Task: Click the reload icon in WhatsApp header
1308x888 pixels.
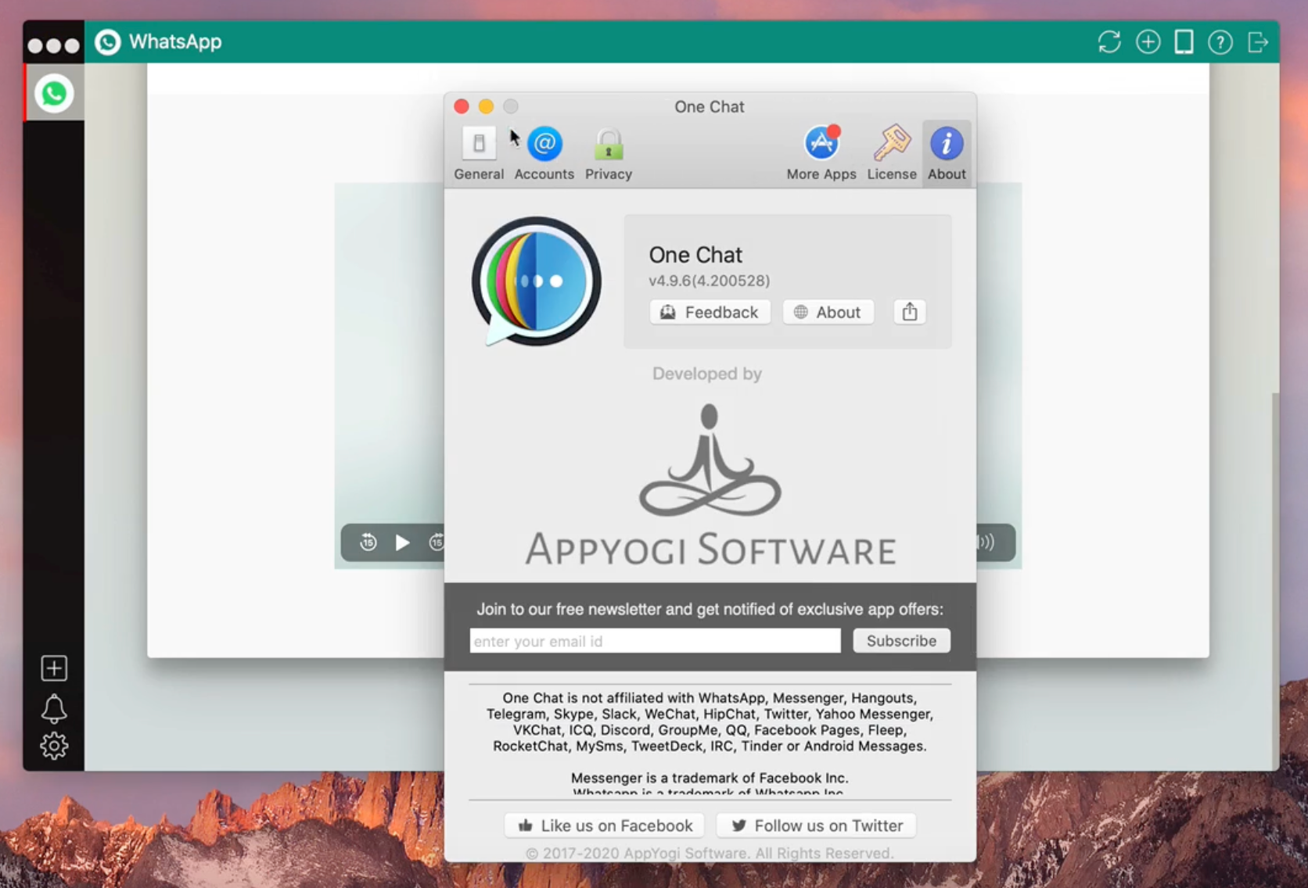Action: click(1109, 41)
